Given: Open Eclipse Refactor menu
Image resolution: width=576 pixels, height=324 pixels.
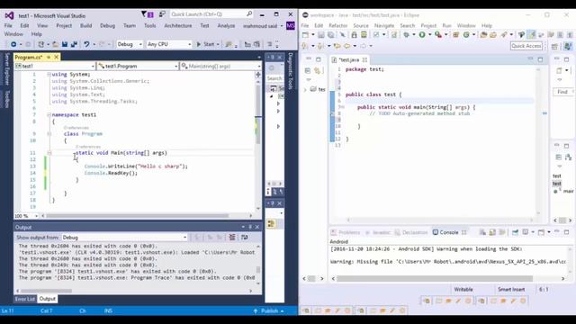Looking at the screenshot, I should pos(338,26).
